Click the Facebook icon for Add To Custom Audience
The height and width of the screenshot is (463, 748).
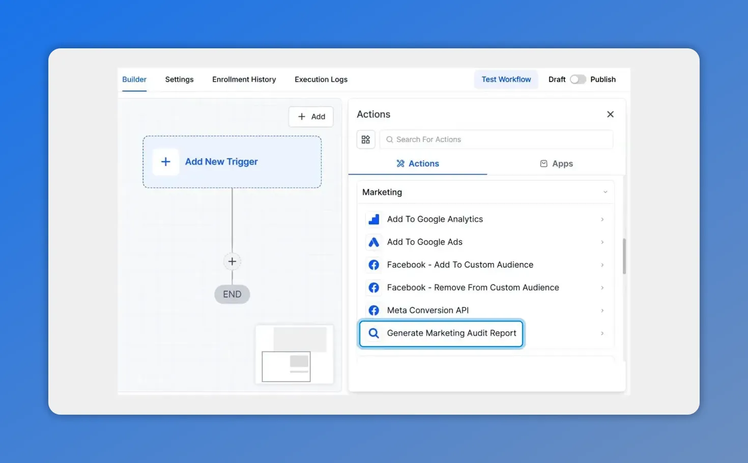tap(373, 265)
